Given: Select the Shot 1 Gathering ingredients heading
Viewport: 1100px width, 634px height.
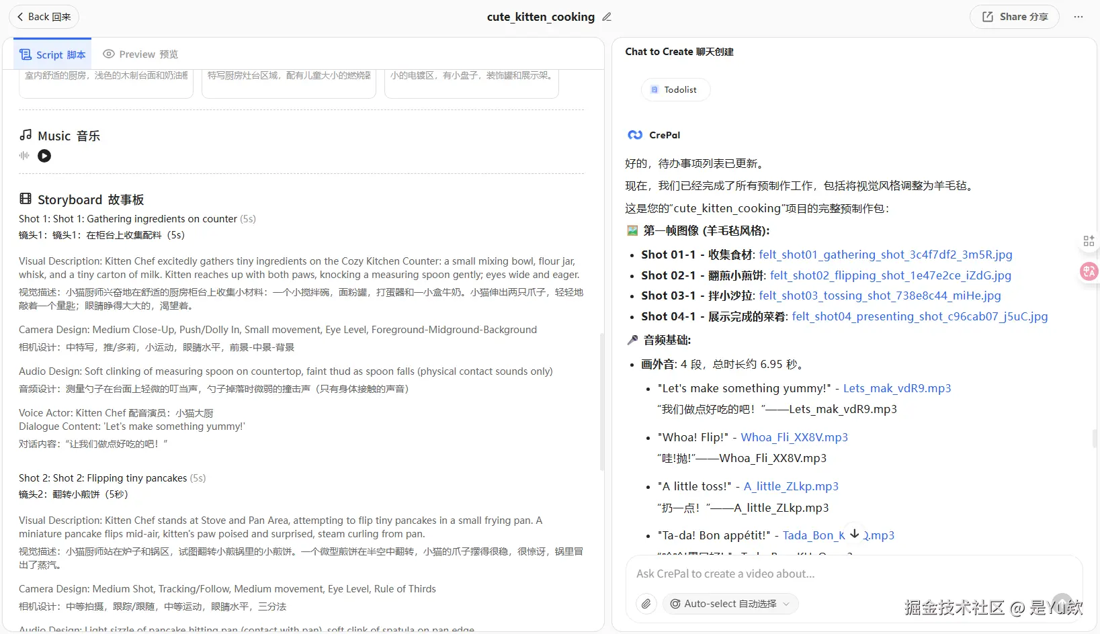Looking at the screenshot, I should coord(137,219).
